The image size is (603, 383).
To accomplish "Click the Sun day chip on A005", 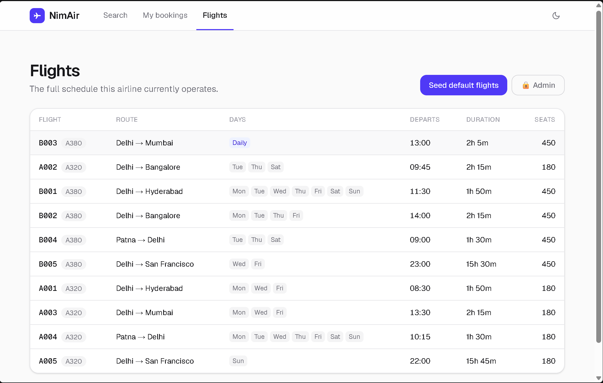I will (x=238, y=361).
